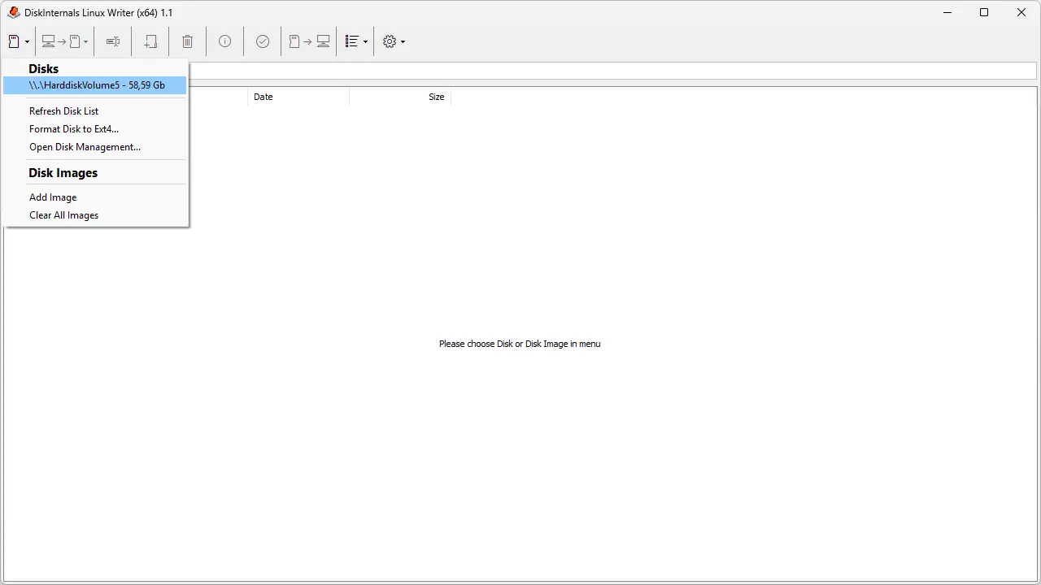Expand the copy-to-disk dropdown arrow
The image size is (1041, 585).
click(85, 41)
